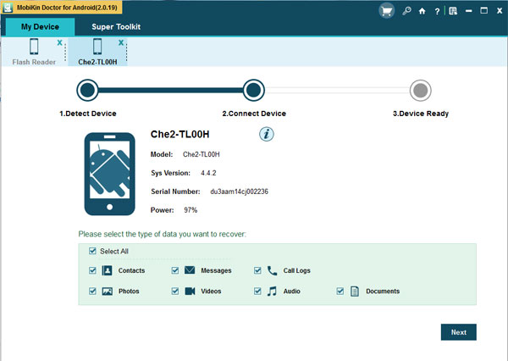Viewport: 508px width, 361px height.
Task: Click the Connect Device step circle
Action: pyautogui.click(x=254, y=90)
